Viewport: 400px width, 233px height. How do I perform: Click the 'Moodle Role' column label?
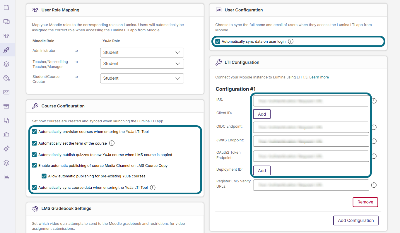pyautogui.click(x=43, y=41)
